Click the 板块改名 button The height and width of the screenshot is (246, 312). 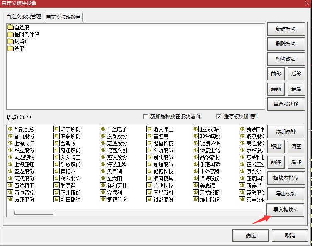click(x=286, y=59)
